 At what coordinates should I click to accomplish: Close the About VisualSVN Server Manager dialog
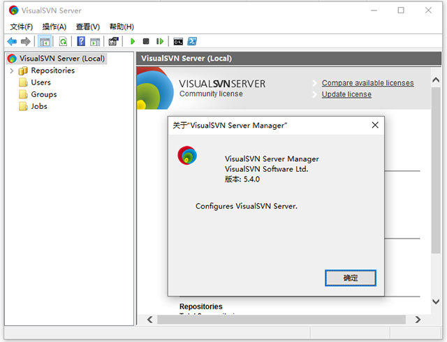click(x=375, y=125)
